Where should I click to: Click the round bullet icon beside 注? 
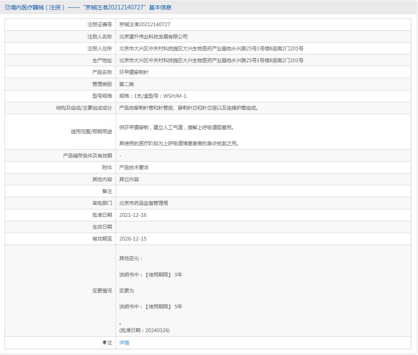pyautogui.click(x=104, y=343)
